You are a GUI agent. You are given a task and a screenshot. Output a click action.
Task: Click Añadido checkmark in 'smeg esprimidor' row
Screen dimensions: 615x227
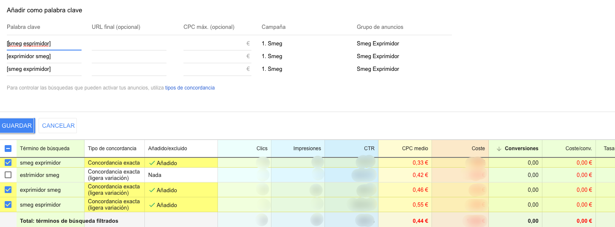[152, 205]
